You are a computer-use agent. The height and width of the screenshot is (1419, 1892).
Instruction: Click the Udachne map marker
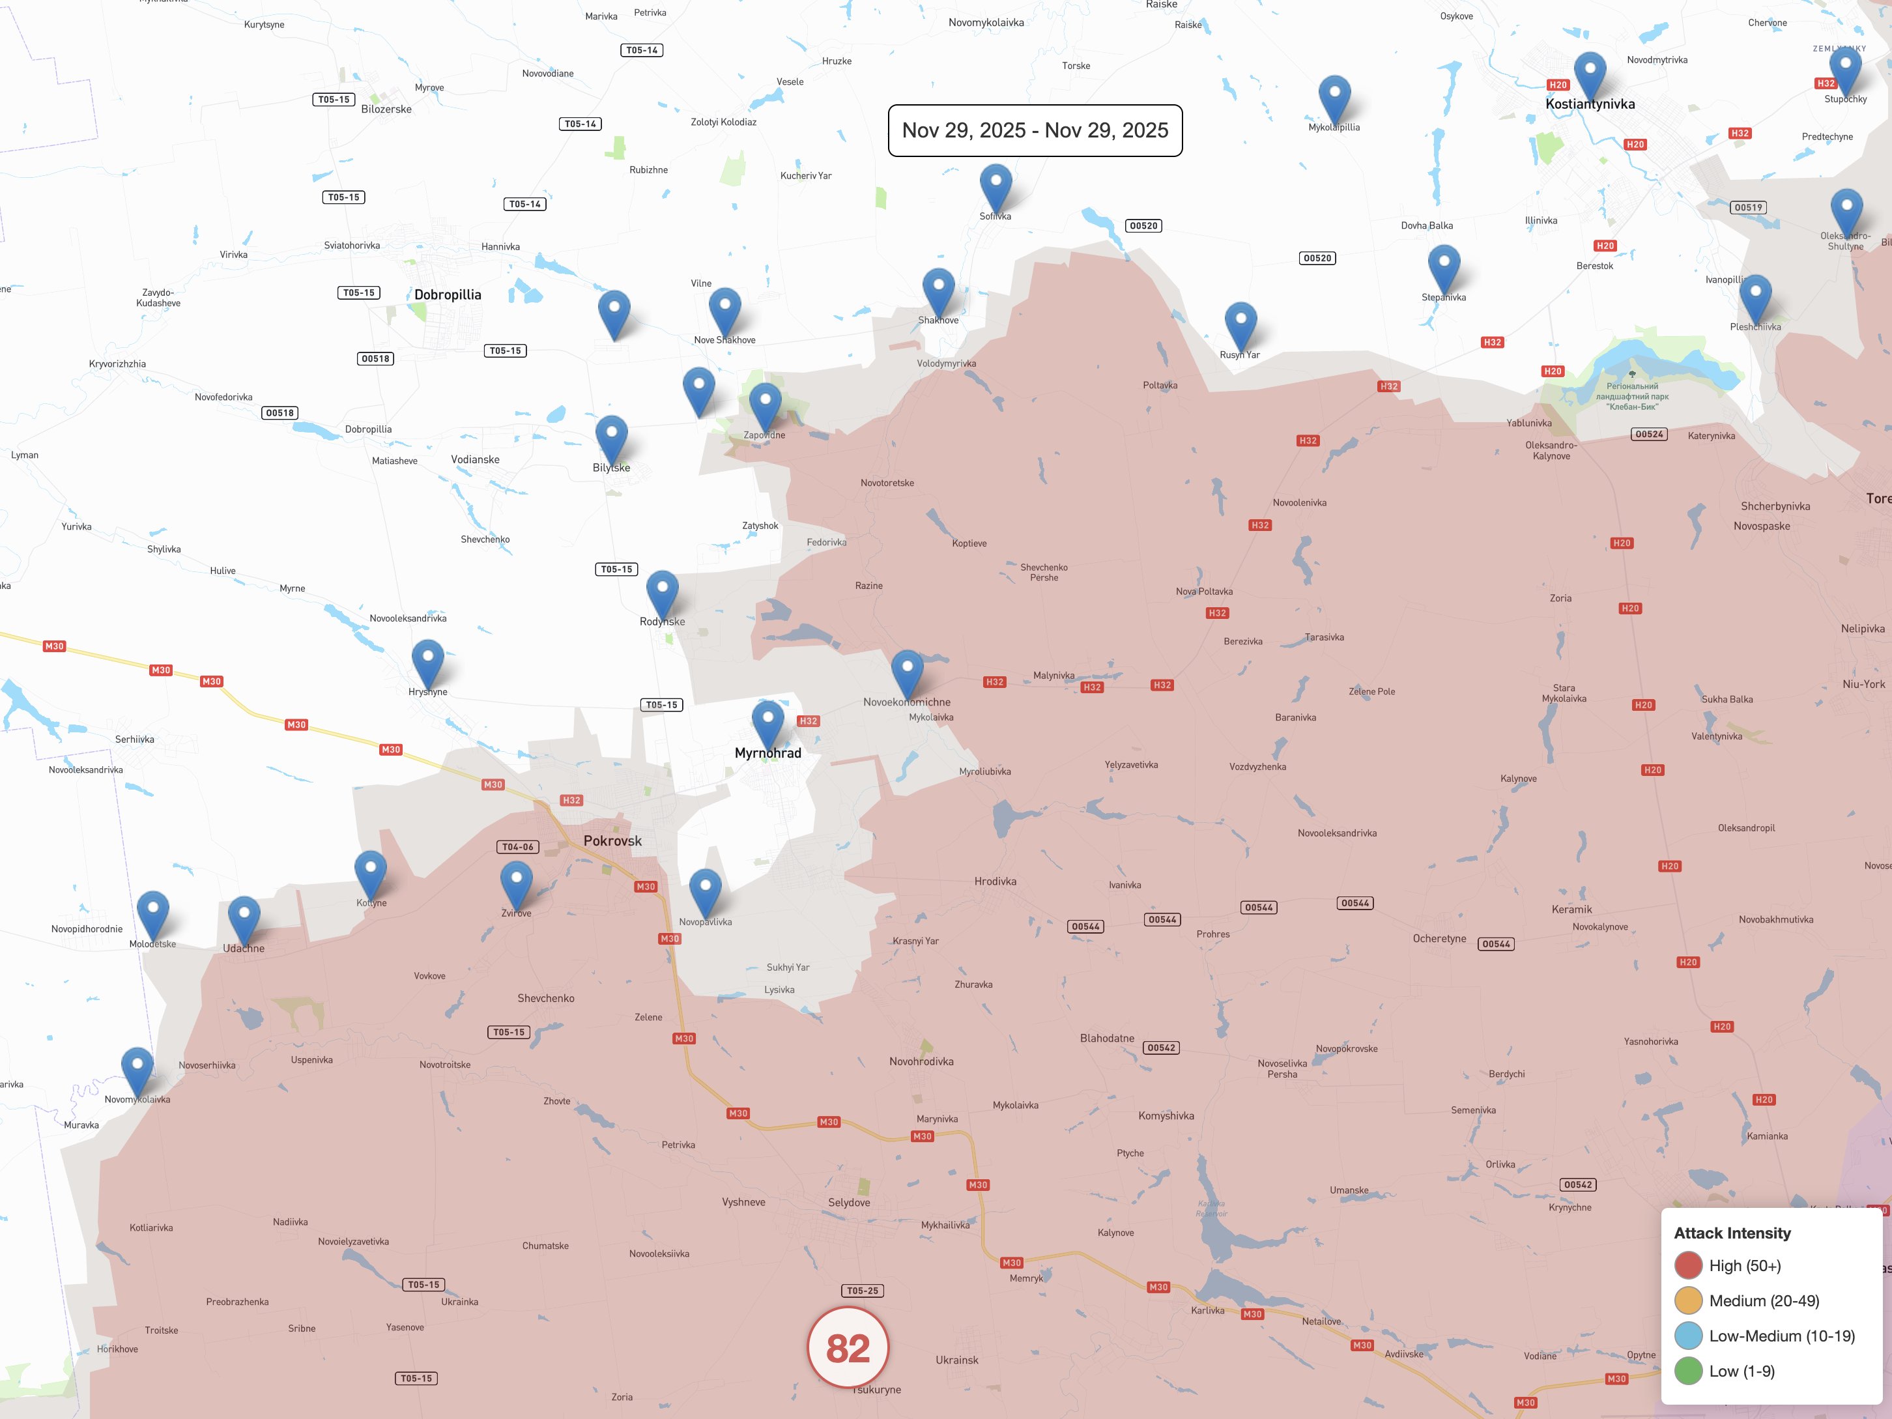244,915
